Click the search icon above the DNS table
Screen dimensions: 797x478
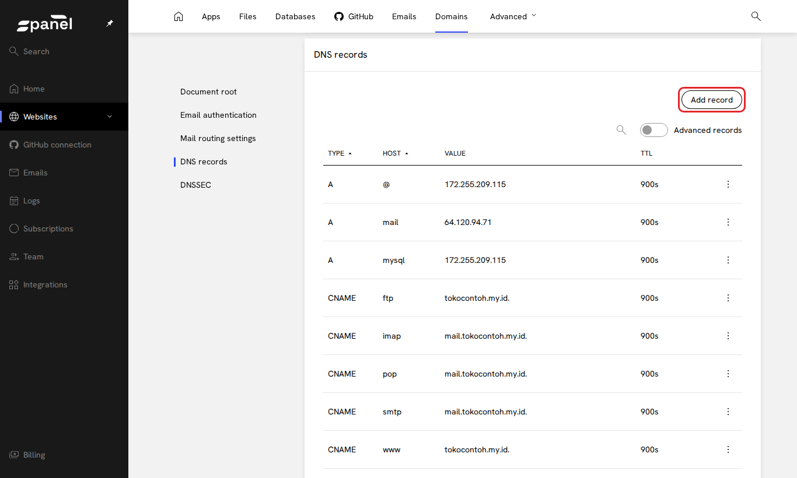click(621, 130)
